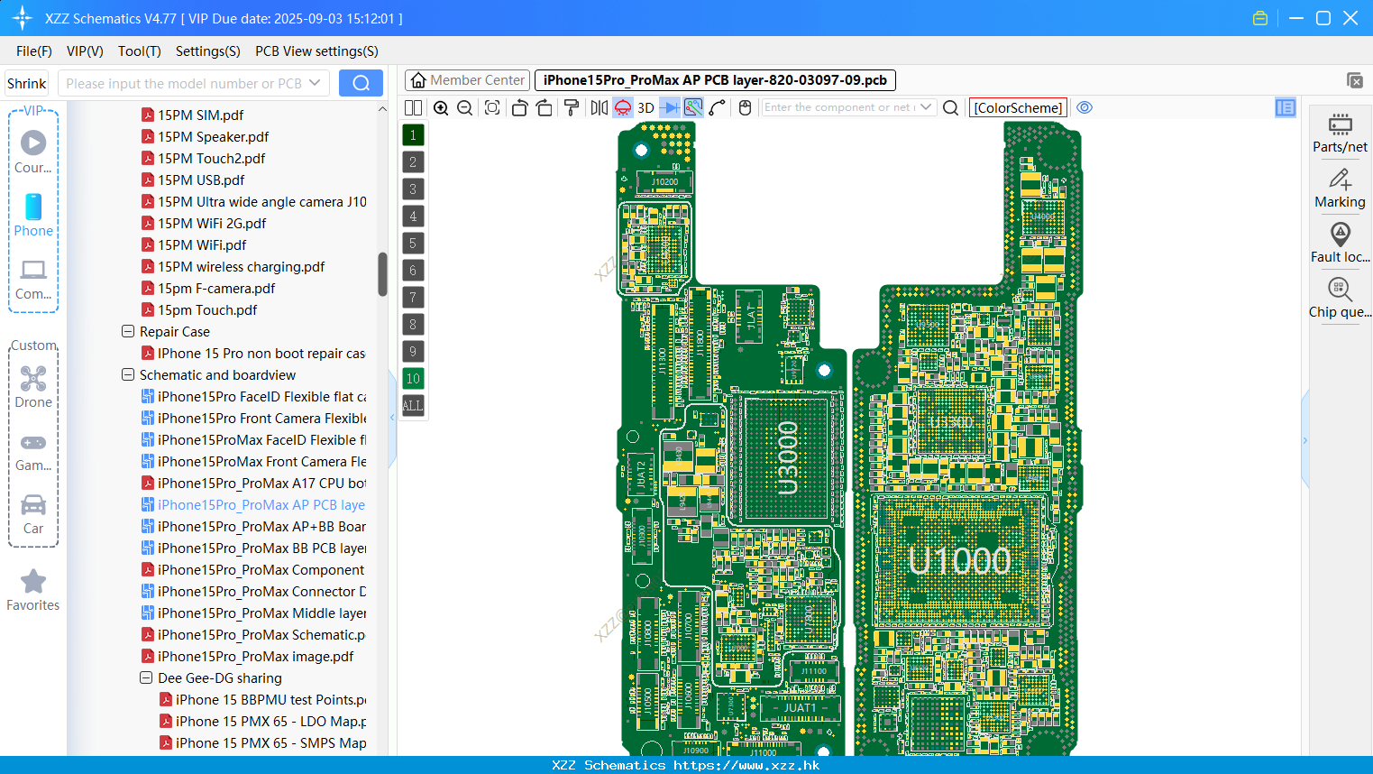Image resolution: width=1373 pixels, height=774 pixels.
Task: Select the iPhone15Pro_ProMax AP PCB layer tab
Action: pyautogui.click(x=715, y=80)
